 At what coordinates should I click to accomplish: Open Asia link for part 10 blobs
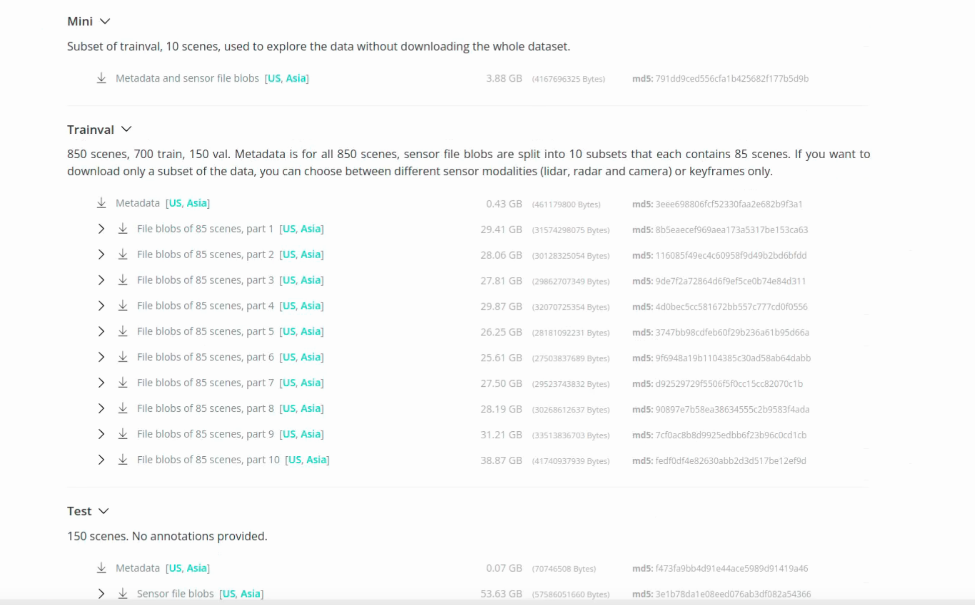316,460
